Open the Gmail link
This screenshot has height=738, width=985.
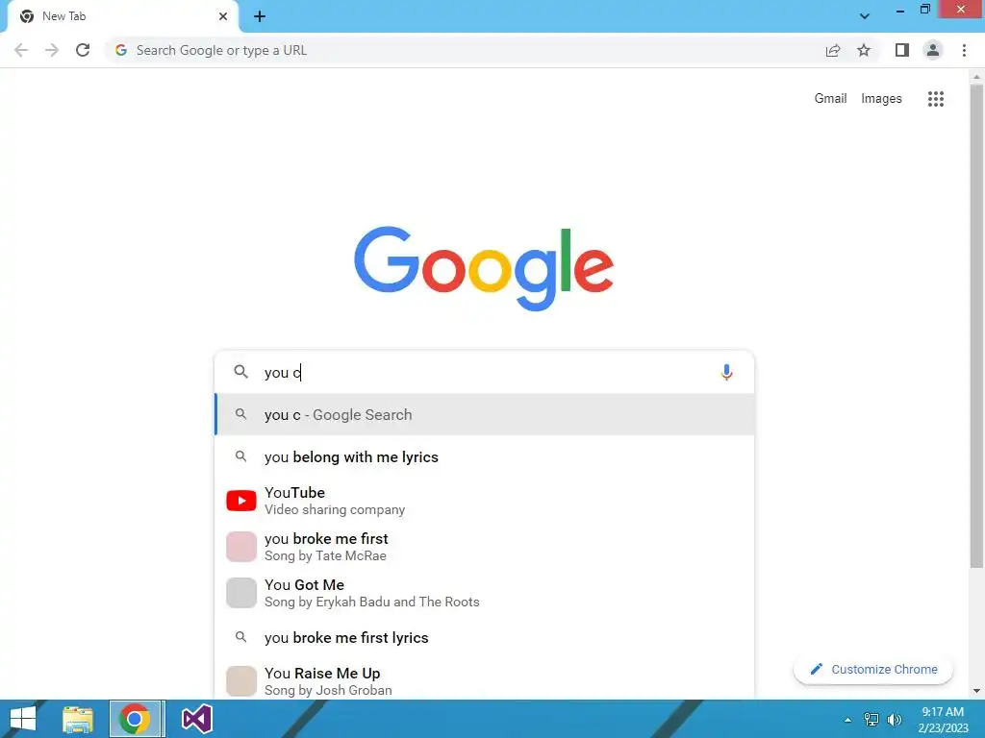coord(830,99)
